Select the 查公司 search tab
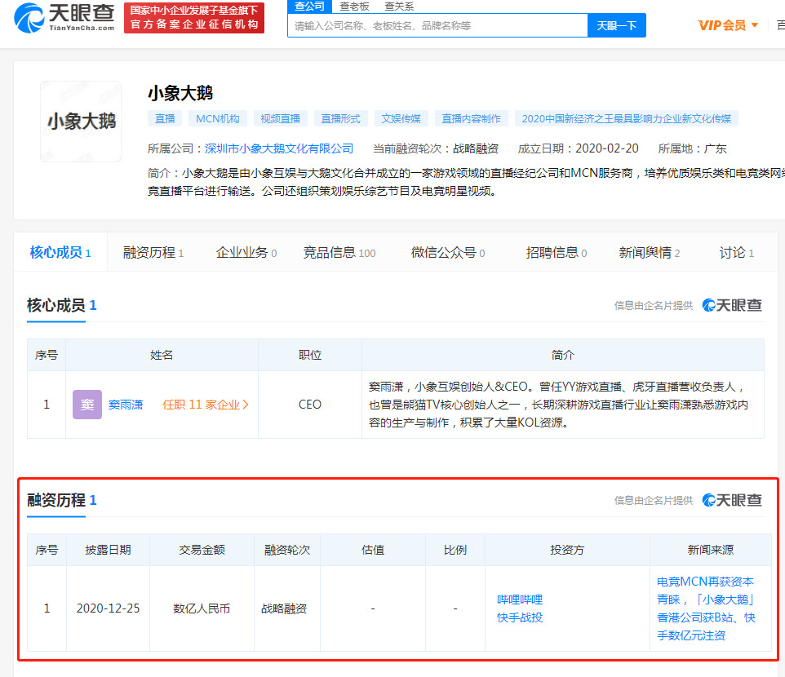Viewport: 785px width, 677px height. (x=309, y=7)
